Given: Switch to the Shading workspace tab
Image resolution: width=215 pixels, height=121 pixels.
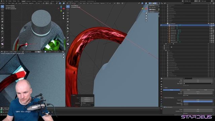Looking at the screenshot, I should coord(52,1).
